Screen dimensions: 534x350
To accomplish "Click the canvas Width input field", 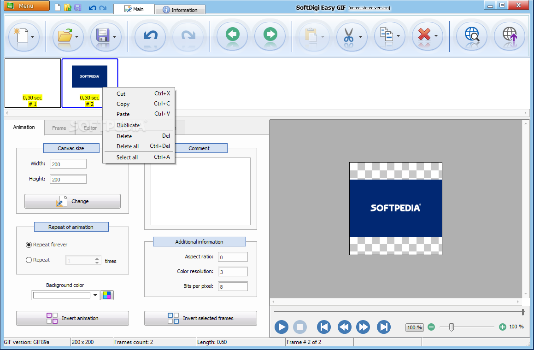I will [68, 164].
